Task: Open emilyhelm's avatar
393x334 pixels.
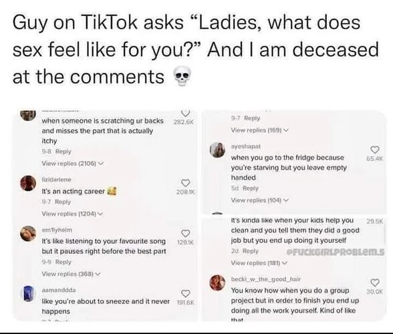Action: point(28,234)
